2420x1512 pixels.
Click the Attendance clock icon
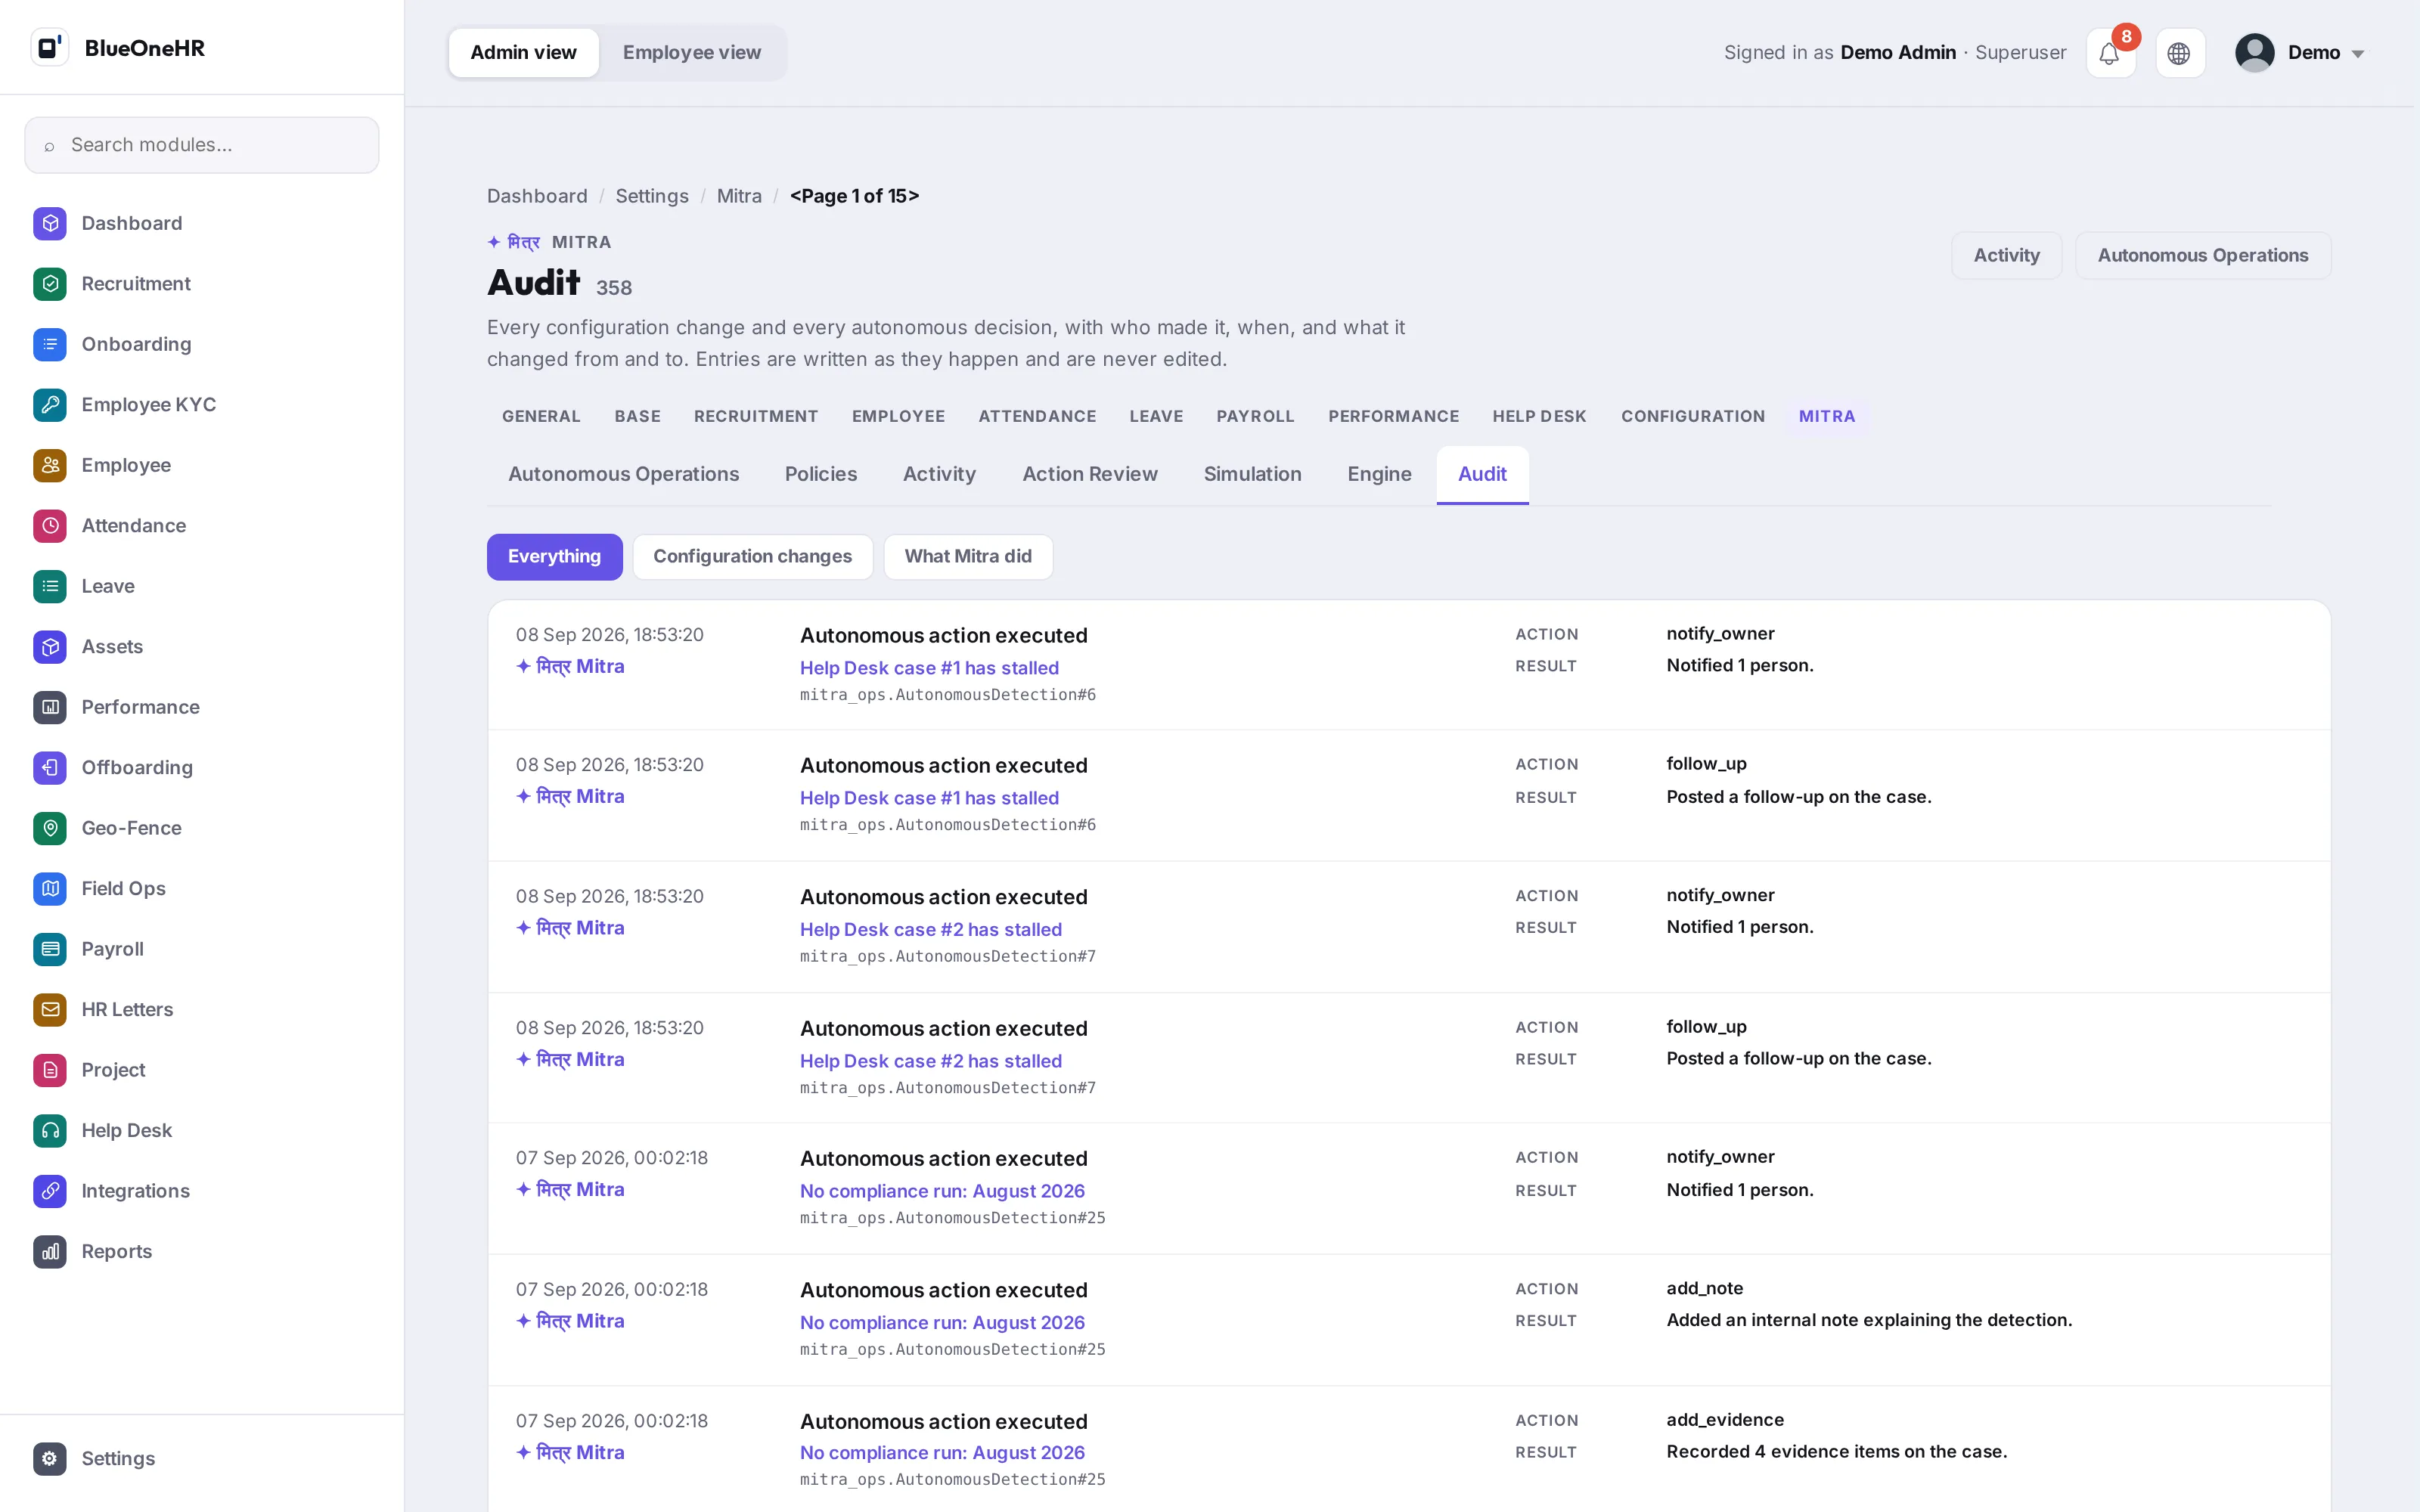50,526
